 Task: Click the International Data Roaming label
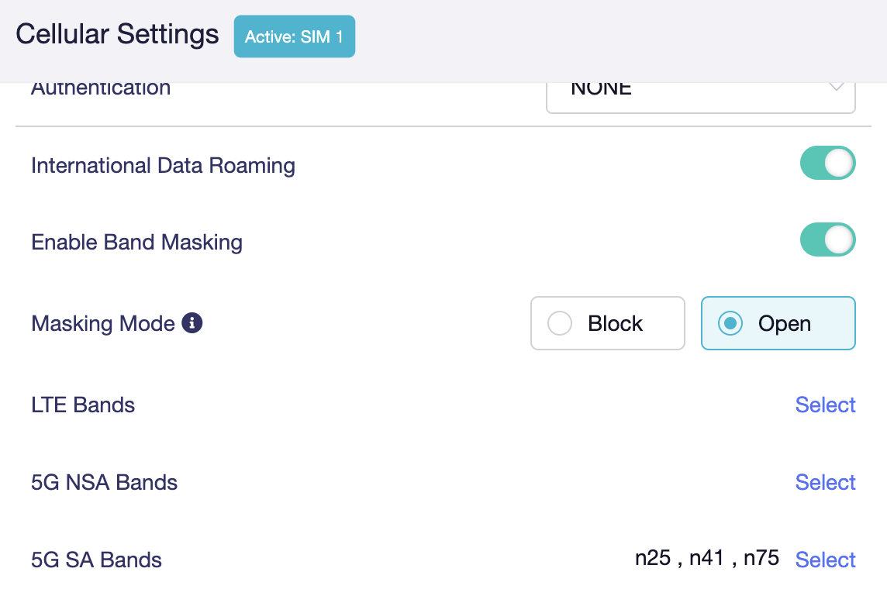[x=163, y=166]
